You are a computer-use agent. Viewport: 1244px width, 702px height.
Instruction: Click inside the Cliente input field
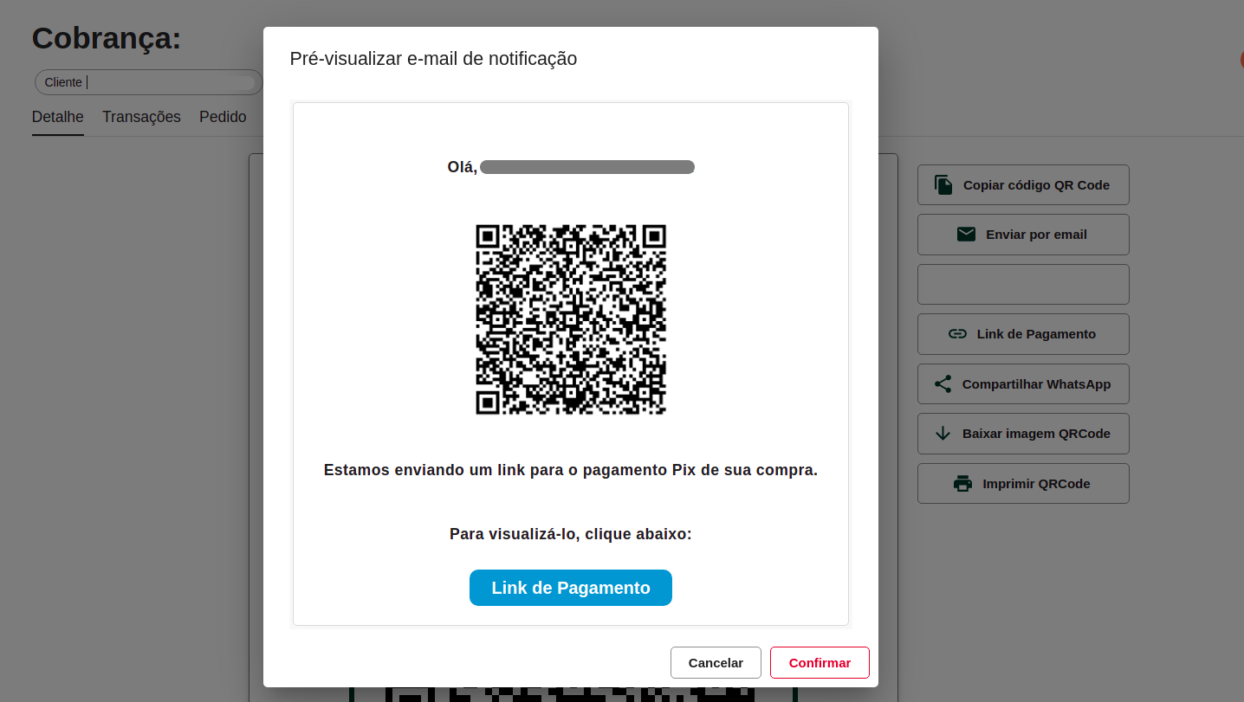(x=148, y=81)
